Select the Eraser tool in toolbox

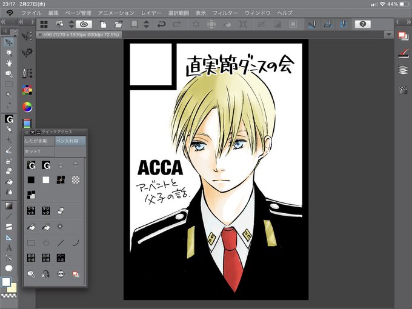(9, 171)
